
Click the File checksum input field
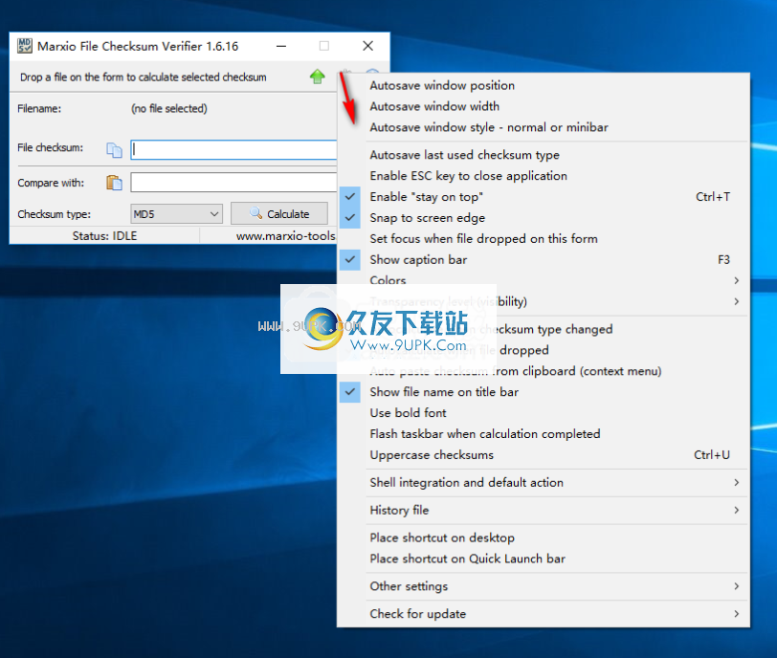(x=233, y=149)
